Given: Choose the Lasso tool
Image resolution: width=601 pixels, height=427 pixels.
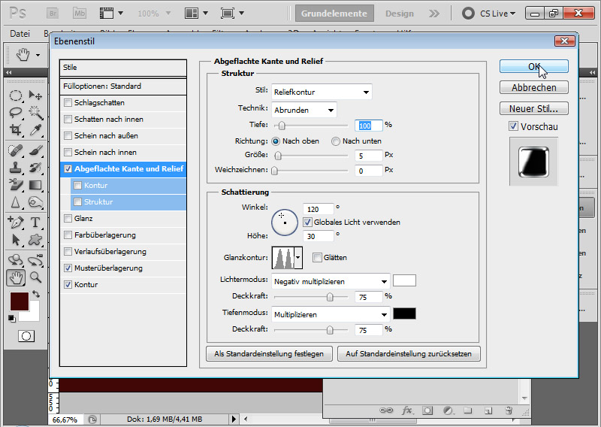Looking at the screenshot, I should (x=16, y=113).
